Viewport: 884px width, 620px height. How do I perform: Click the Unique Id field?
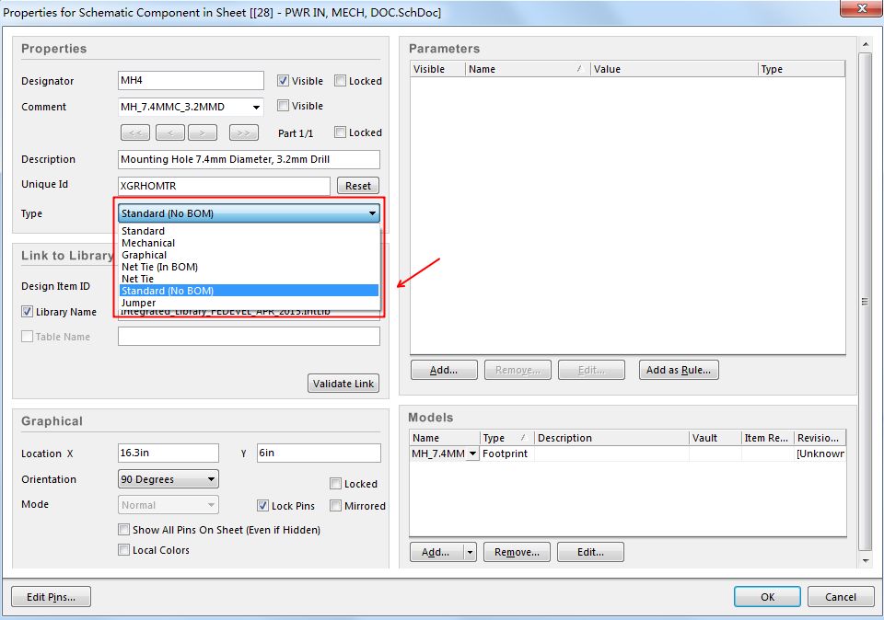pyautogui.click(x=224, y=186)
